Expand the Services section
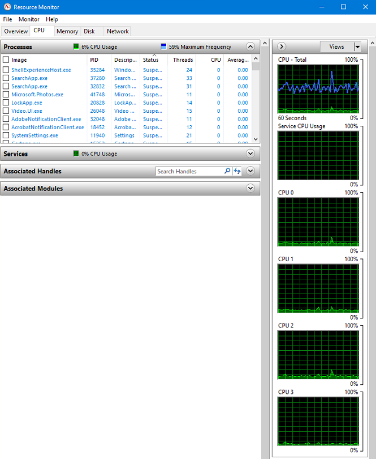 coord(250,154)
